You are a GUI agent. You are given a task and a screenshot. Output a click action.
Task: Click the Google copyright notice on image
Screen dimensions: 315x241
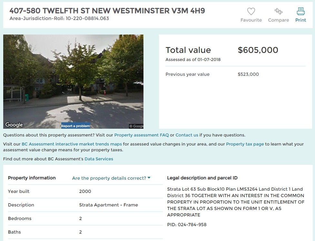136,126
